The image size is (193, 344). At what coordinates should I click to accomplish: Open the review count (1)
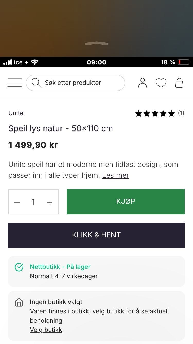(181, 113)
